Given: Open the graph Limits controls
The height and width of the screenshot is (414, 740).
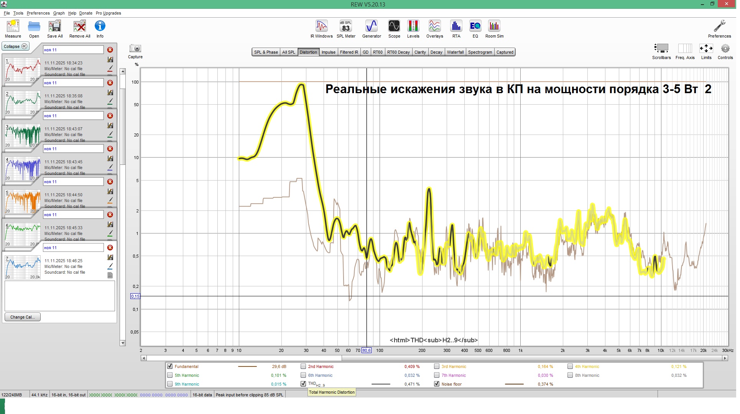Looking at the screenshot, I should 706,49.
